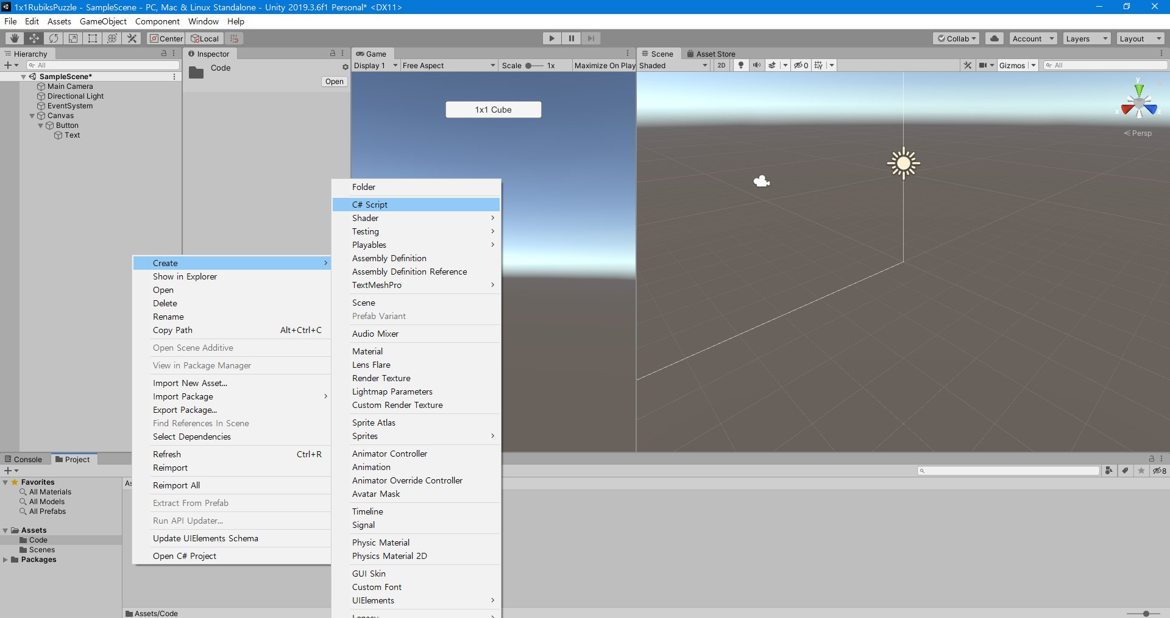Click the Step frame button
Screen dimensions: 1170x618
[591, 38]
